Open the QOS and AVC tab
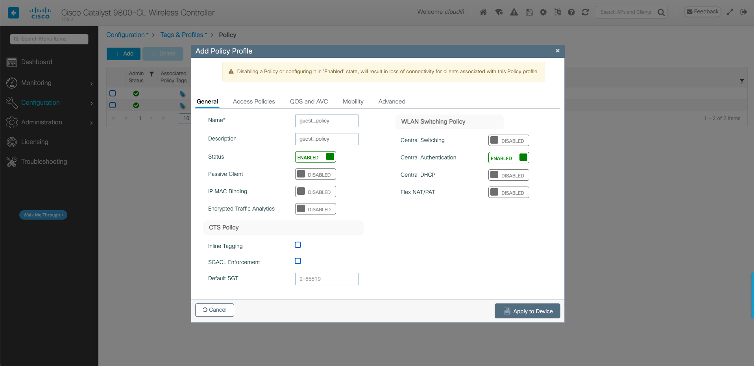 pyautogui.click(x=309, y=102)
